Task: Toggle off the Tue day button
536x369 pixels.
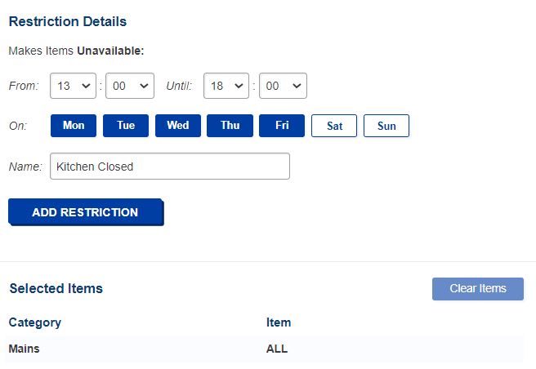Action: tap(126, 126)
